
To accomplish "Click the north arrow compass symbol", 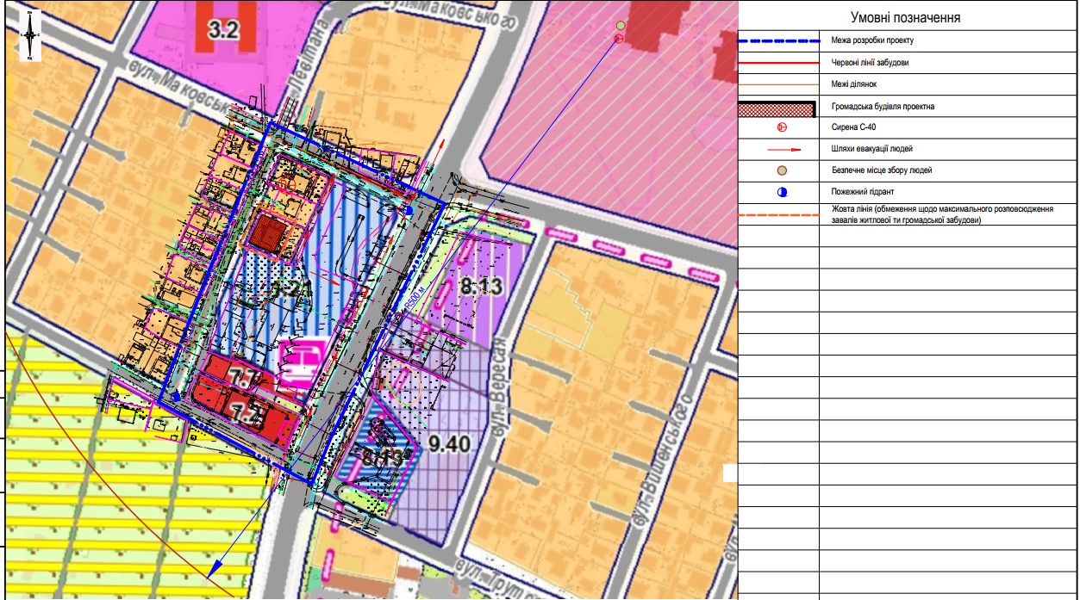I will click(31, 36).
